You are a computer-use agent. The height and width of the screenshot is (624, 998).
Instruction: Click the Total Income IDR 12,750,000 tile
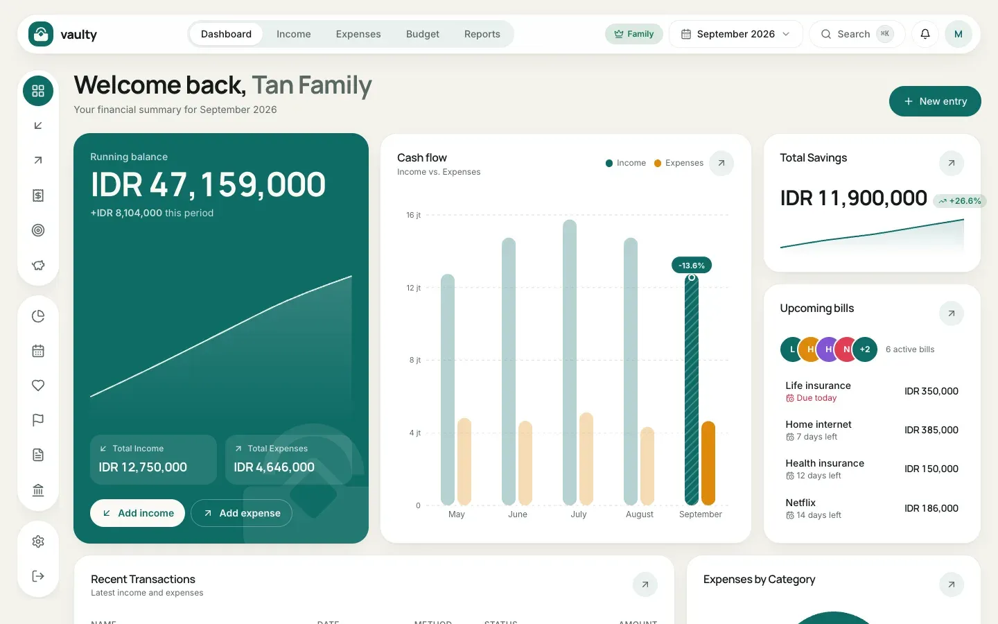pyautogui.click(x=153, y=460)
